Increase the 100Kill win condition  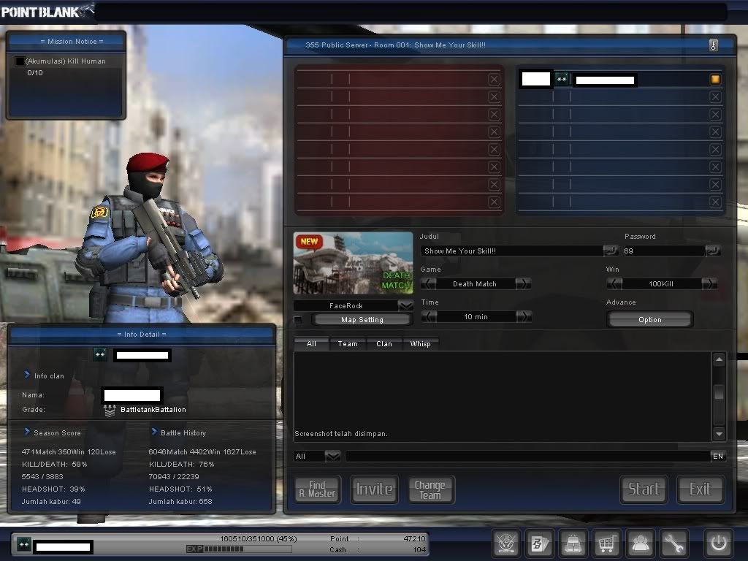click(x=709, y=284)
